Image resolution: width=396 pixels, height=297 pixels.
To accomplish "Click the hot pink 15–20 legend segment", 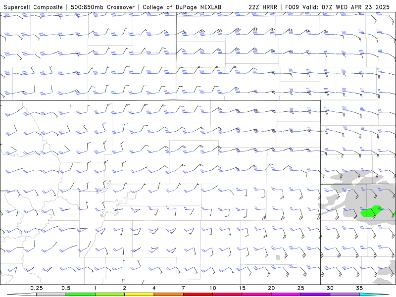I will tap(256, 295).
